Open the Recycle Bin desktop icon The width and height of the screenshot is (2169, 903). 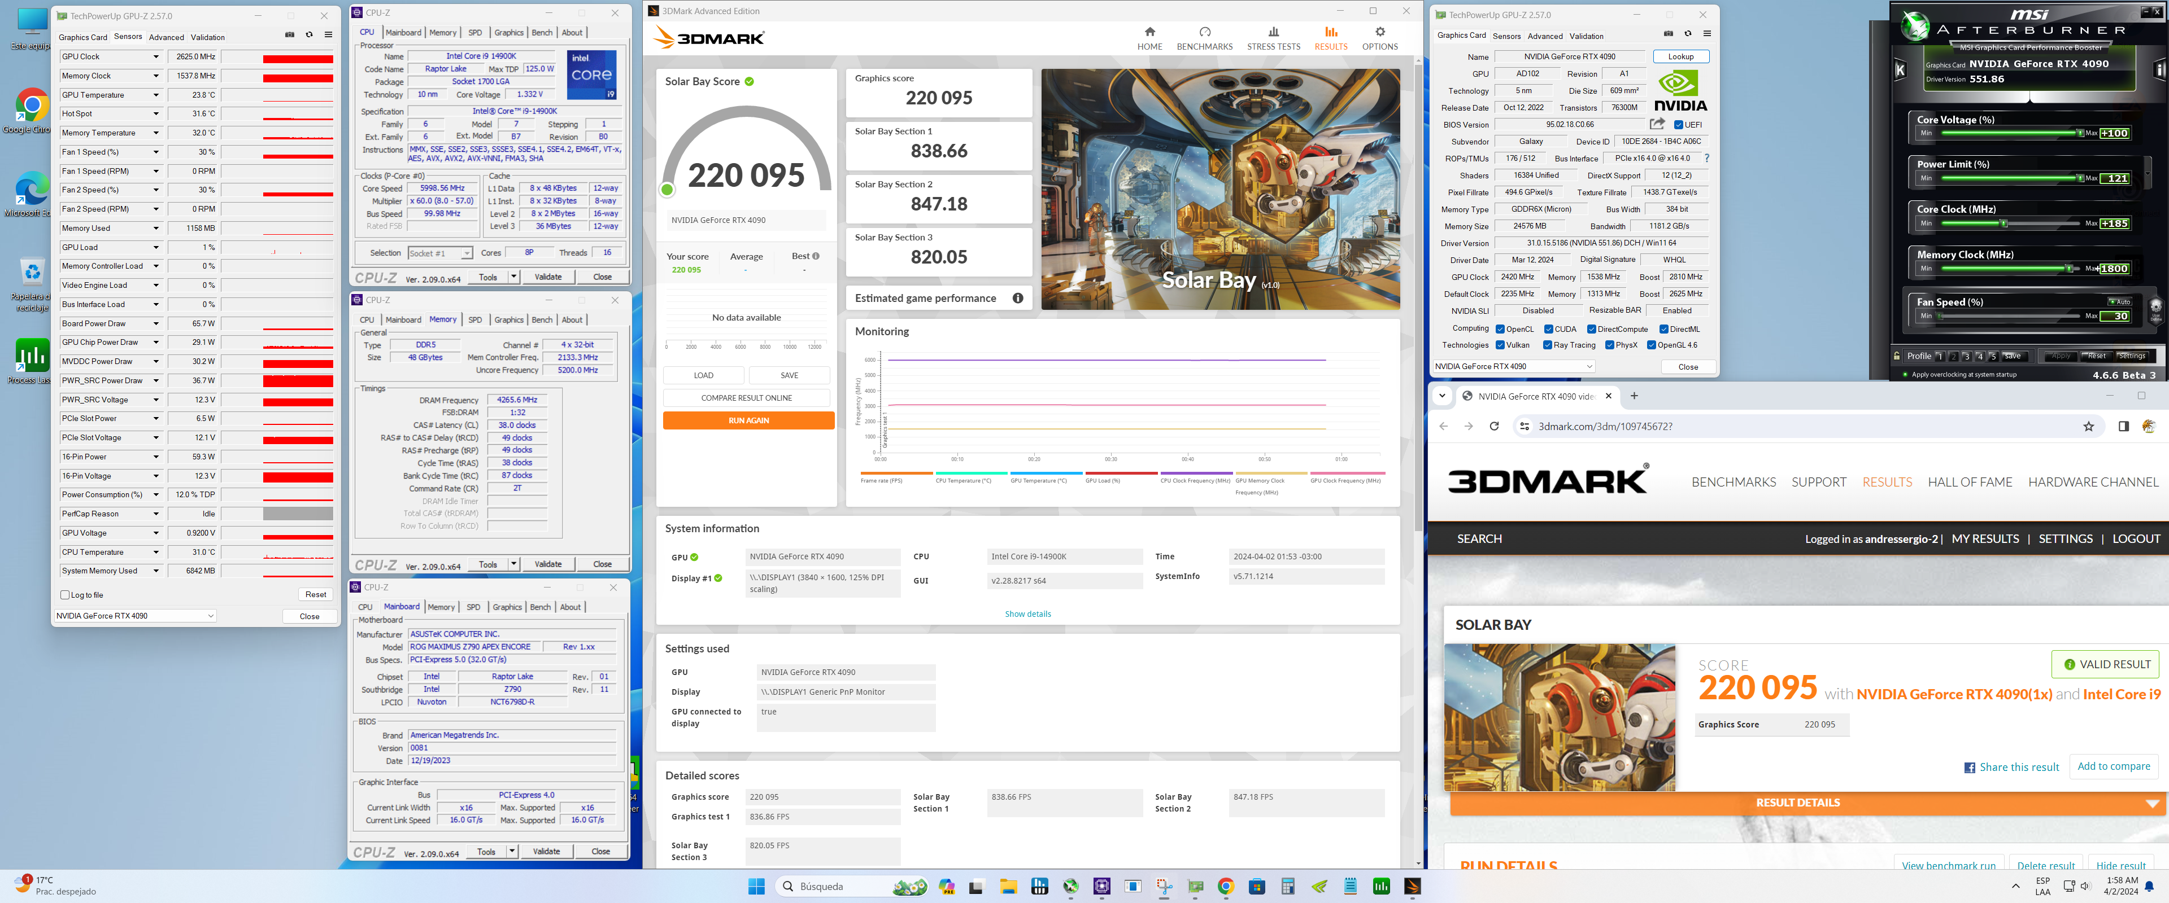(31, 284)
